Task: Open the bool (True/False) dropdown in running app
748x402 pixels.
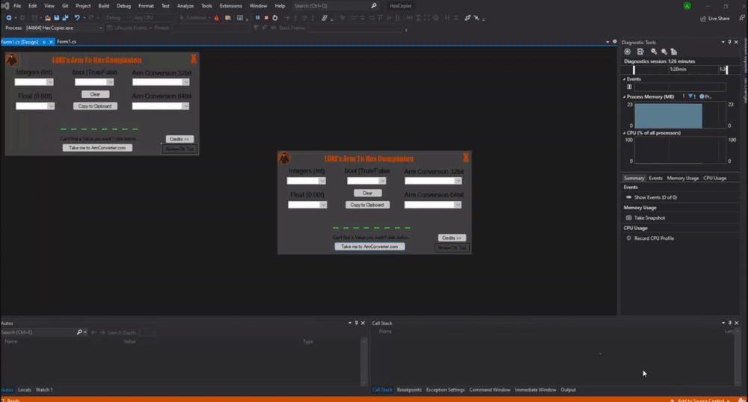Action: pos(382,181)
